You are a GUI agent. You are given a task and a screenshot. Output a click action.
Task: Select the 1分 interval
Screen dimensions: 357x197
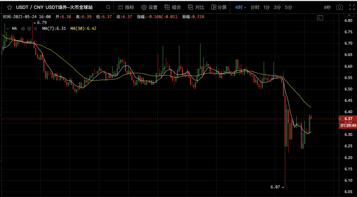(267, 7)
